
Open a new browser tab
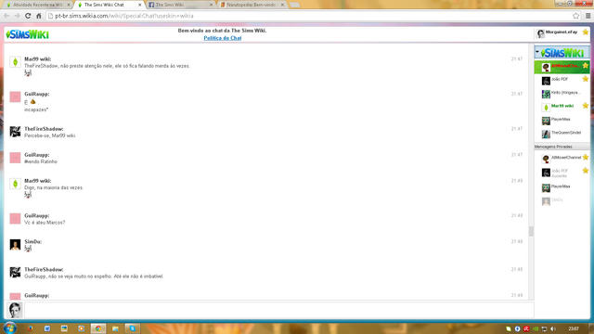(294, 5)
